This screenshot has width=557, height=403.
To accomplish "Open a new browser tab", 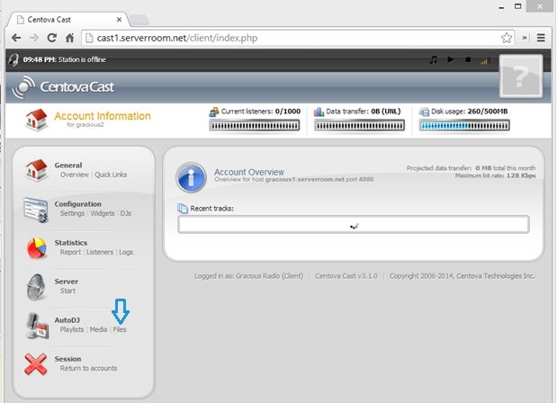I will [139, 20].
